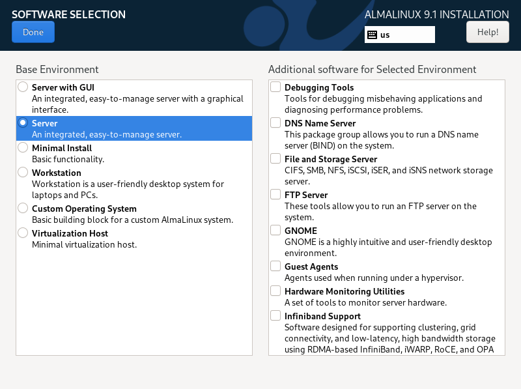Check the Guest Agents box
The image size is (521, 389).
[275, 265]
